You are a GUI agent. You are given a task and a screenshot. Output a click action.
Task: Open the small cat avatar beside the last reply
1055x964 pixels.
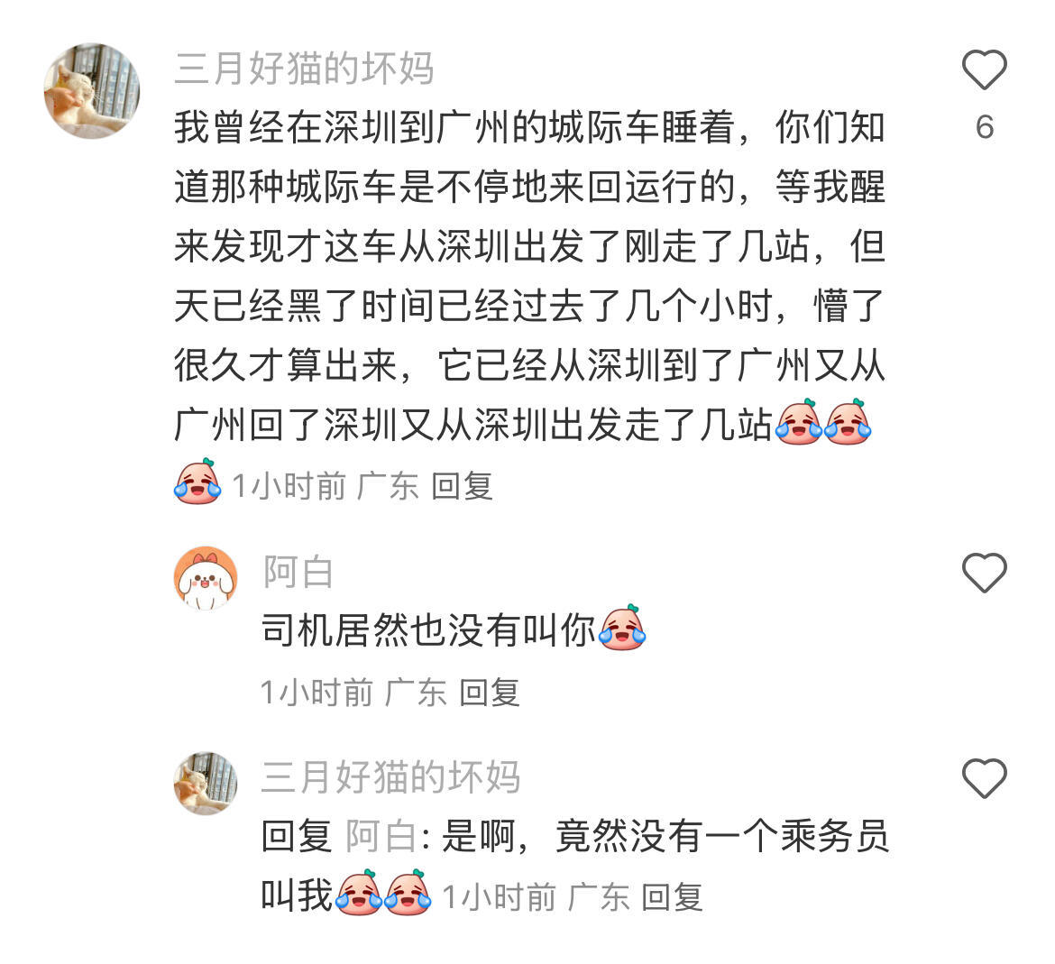[206, 783]
